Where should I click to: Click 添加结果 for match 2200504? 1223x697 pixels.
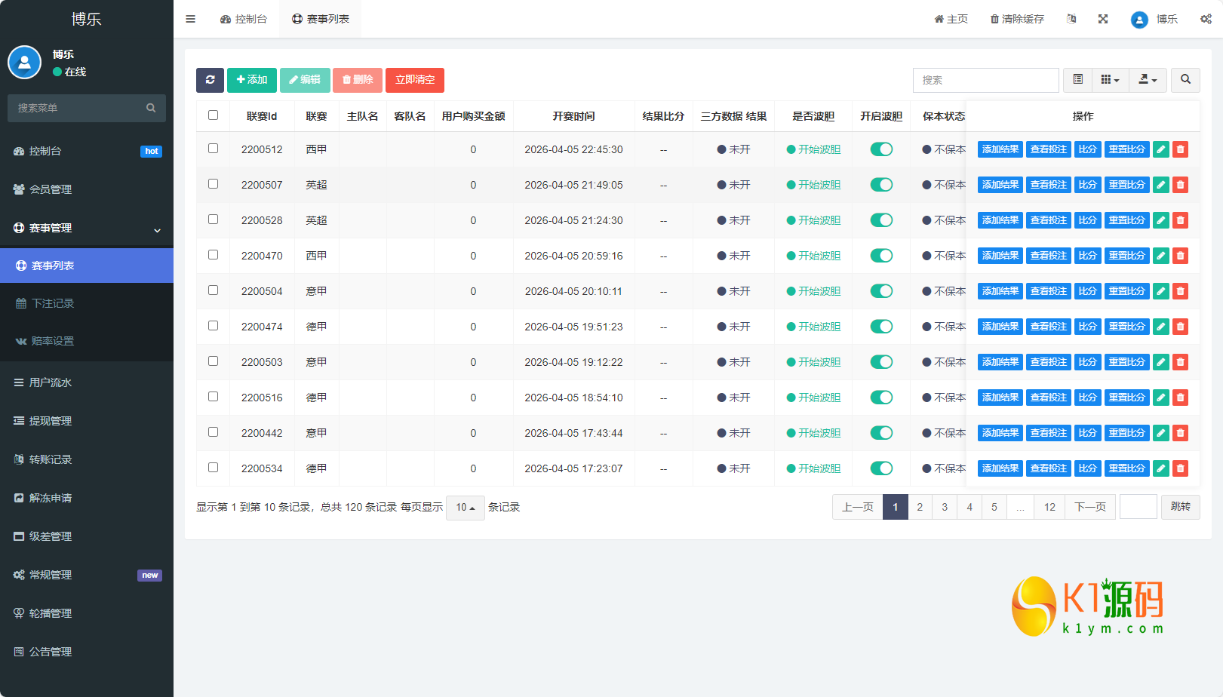[1000, 291]
